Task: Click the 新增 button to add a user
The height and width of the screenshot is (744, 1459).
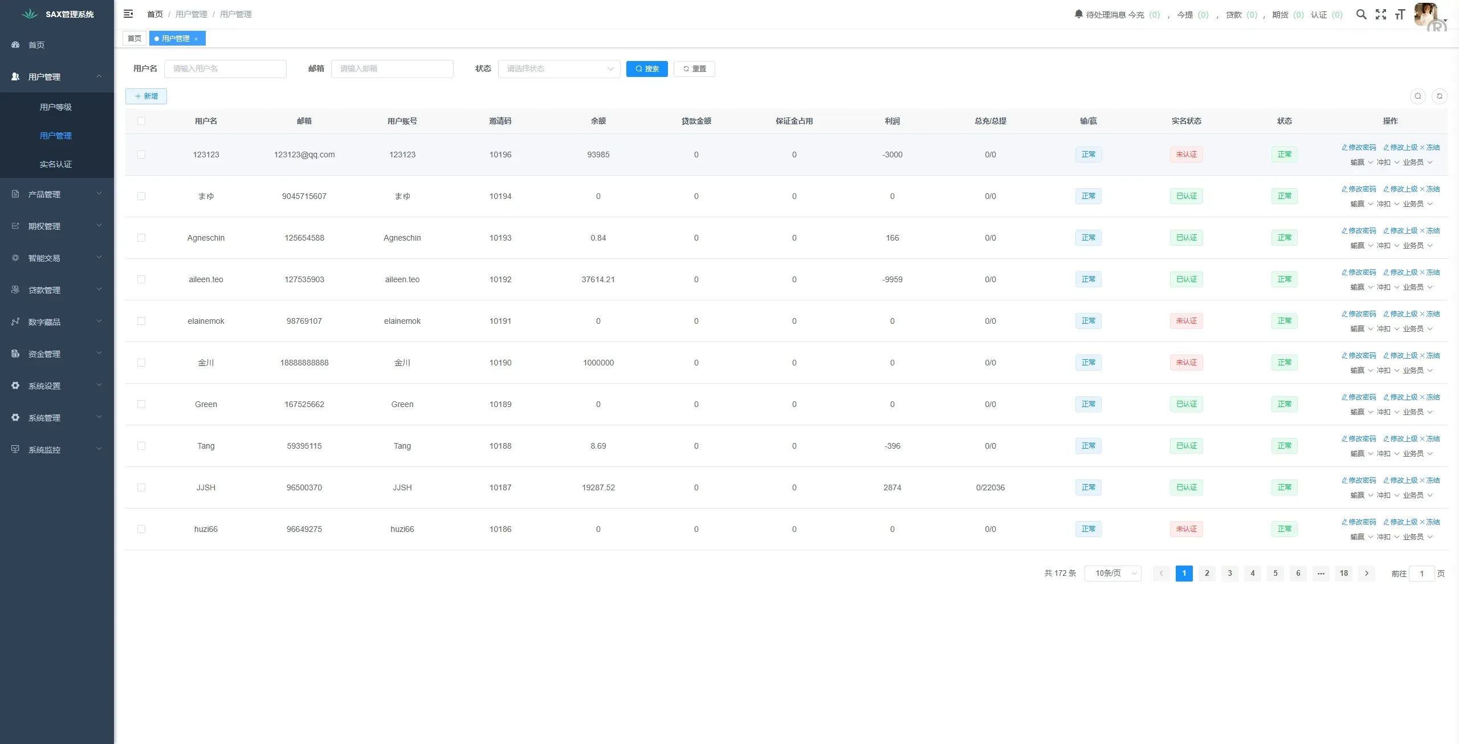Action: [146, 96]
